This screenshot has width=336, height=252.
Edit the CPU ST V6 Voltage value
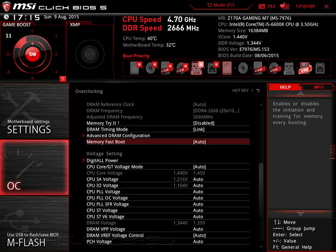click(x=198, y=217)
